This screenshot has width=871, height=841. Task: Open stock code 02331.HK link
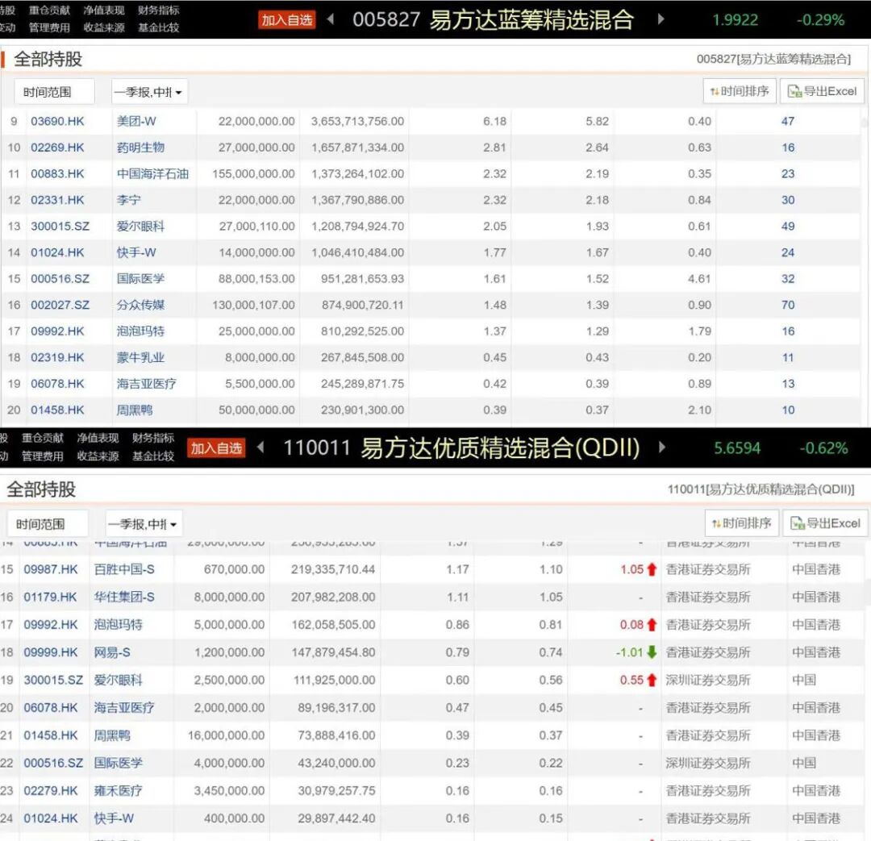(x=57, y=200)
